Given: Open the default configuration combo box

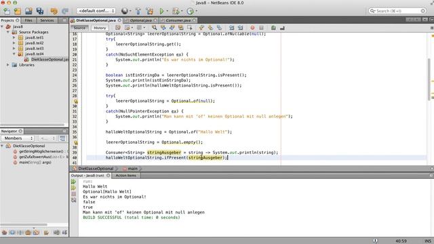Looking at the screenshot, I should coord(96,11).
